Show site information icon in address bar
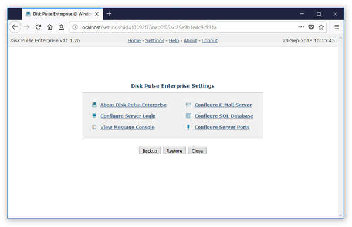The width and height of the screenshot is (352, 227). click(75, 27)
